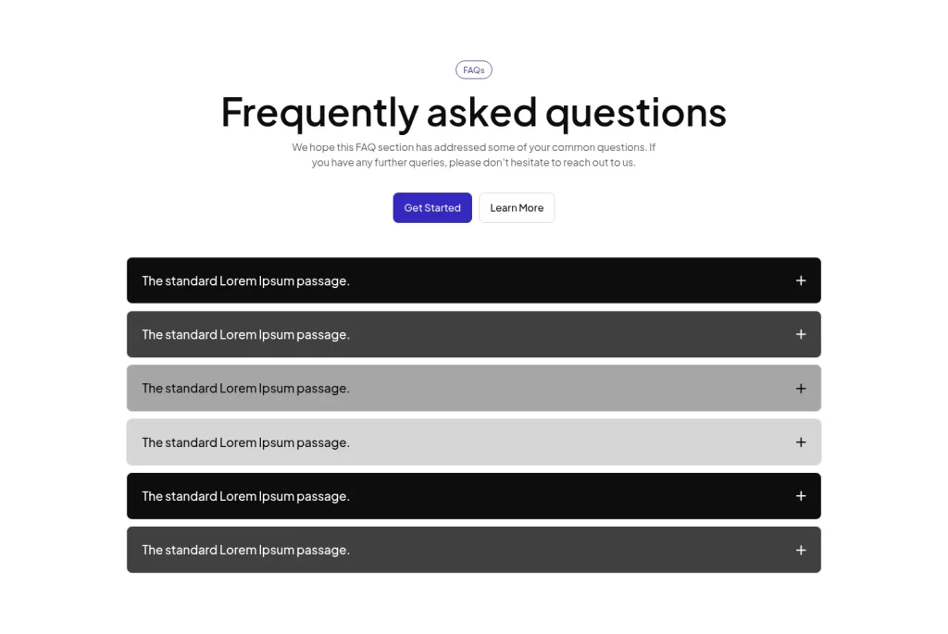Viewport: 948px width, 634px height.
Task: Click the plus icon on the bottom accordion
Action: click(x=801, y=550)
